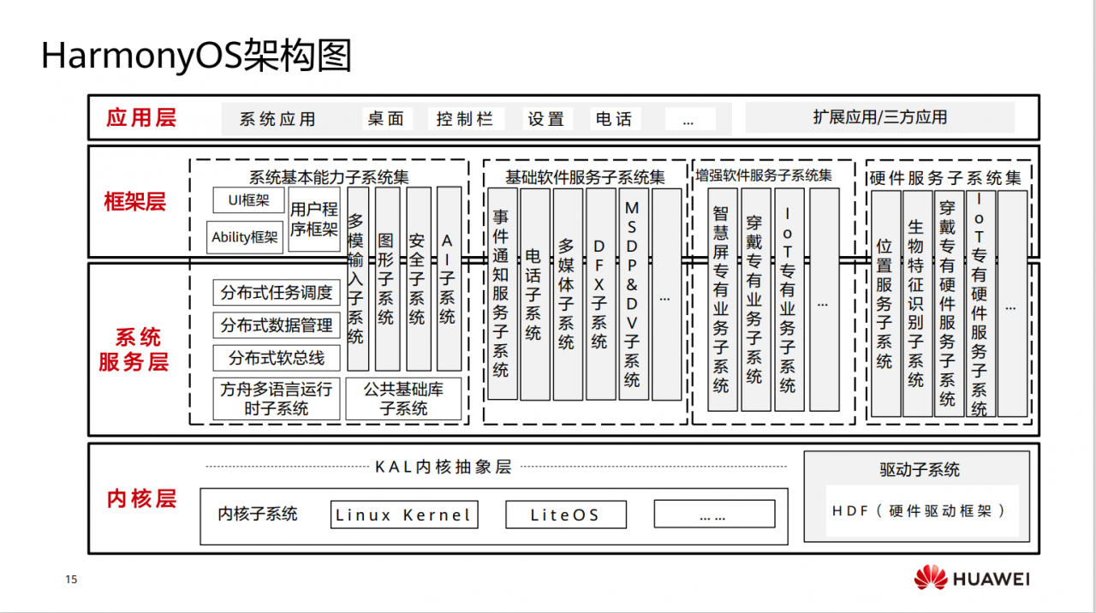The width and height of the screenshot is (1096, 613).
Task: Toggle the Ability框架 box
Action: (x=244, y=237)
